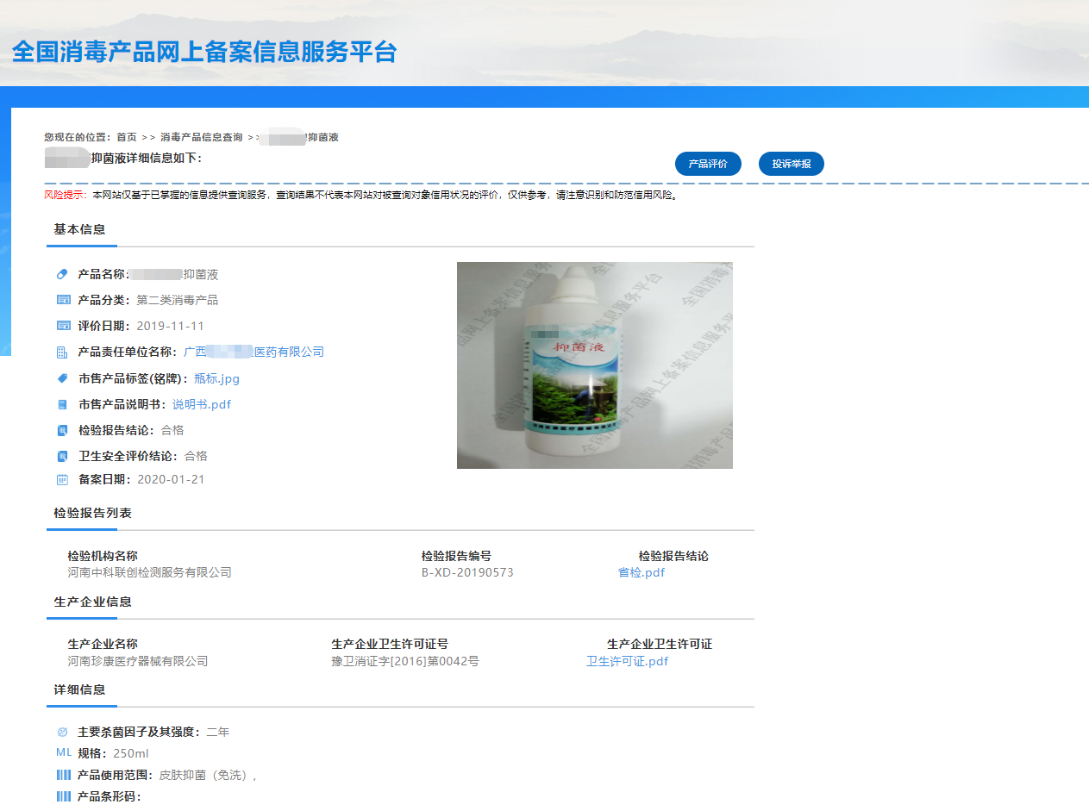1089x811 pixels.
Task: Click the tag icon beside 市售产品标签
Action: point(62,378)
